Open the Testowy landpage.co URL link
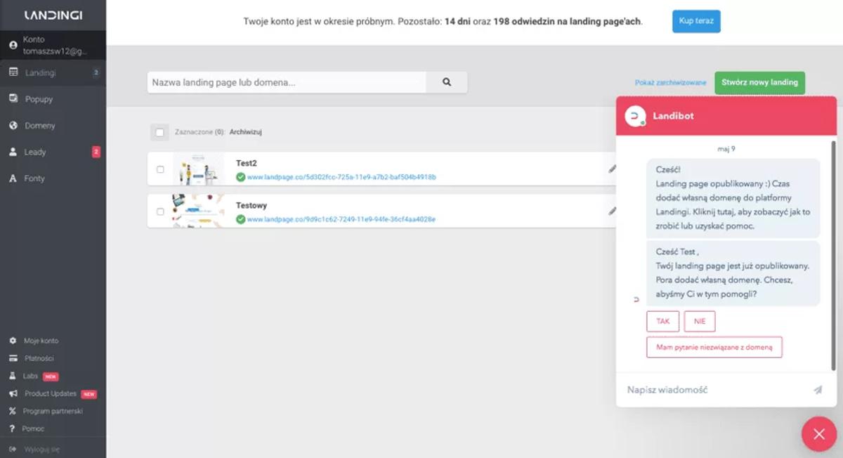The width and height of the screenshot is (843, 458). tap(341, 219)
